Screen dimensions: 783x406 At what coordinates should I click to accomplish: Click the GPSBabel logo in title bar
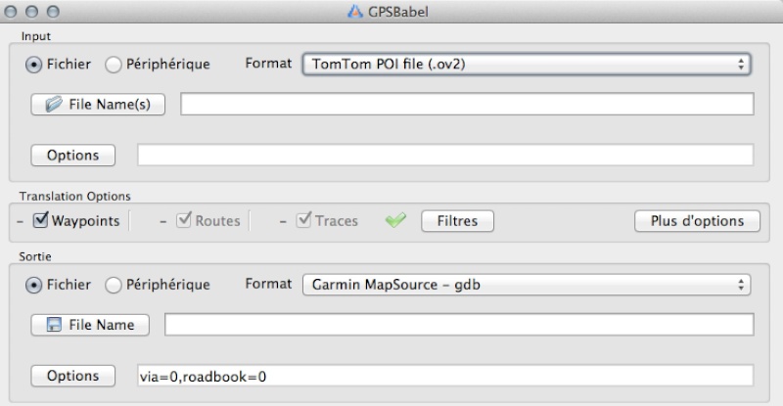[355, 11]
